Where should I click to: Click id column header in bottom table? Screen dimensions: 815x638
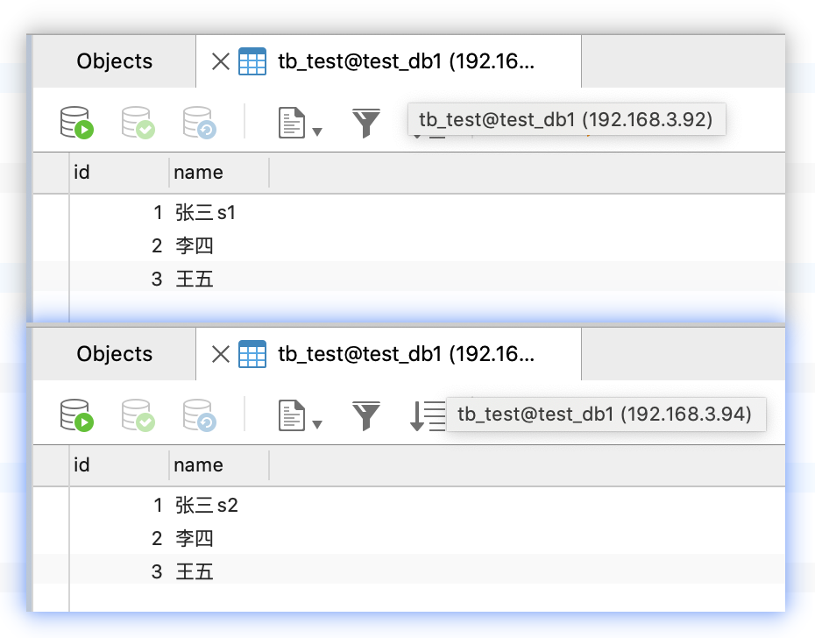tap(81, 465)
